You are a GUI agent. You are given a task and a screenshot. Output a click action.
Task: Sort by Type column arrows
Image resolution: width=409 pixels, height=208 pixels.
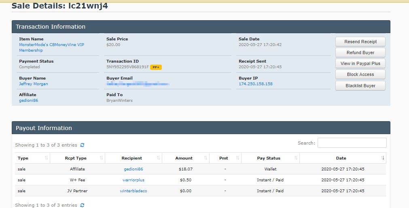click(46, 158)
